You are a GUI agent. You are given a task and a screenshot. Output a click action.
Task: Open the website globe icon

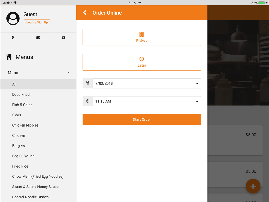[x=63, y=38]
